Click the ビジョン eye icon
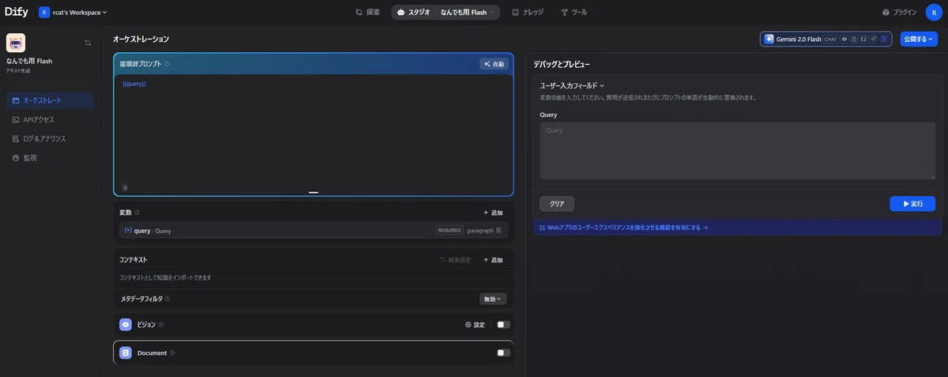 pyautogui.click(x=126, y=325)
